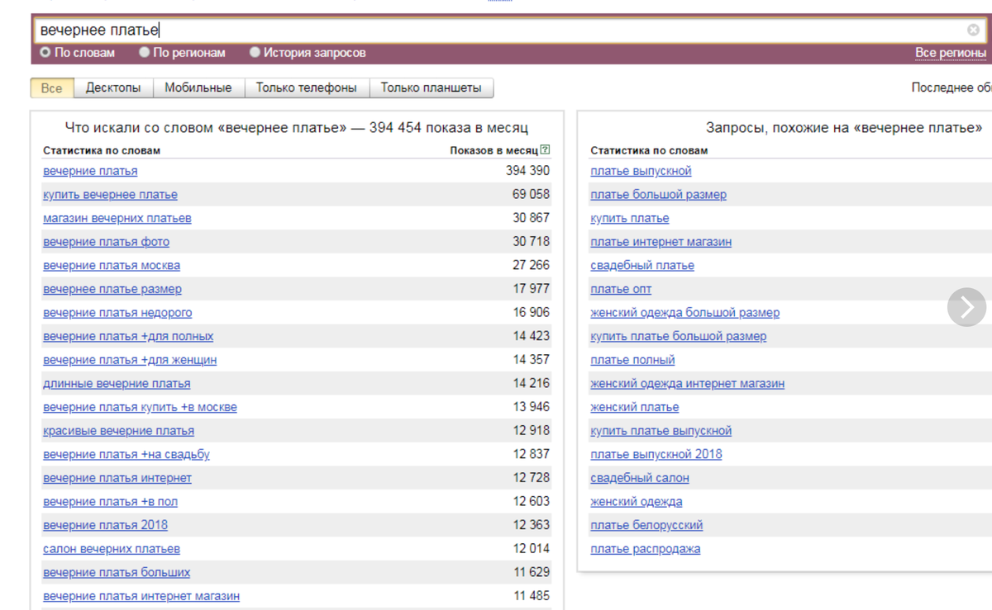Open the платье выпускной similar query
992x610 pixels.
(641, 171)
